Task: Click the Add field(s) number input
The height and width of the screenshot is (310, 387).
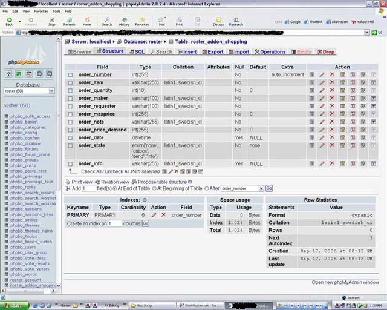Action: pos(89,188)
